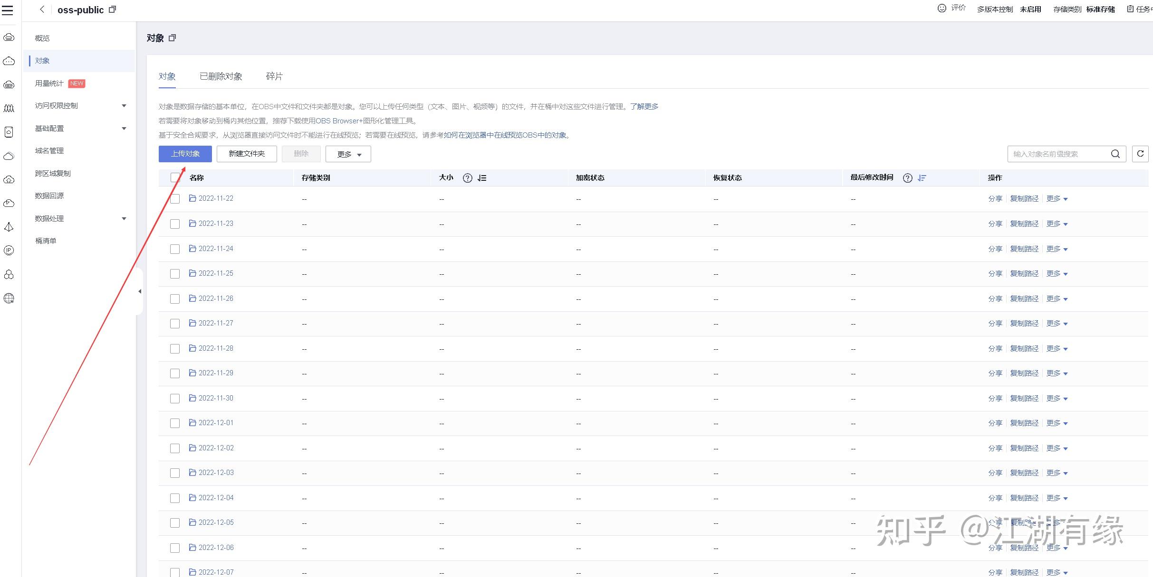The height and width of the screenshot is (577, 1153).
Task: Select checkbox for folder 2022-12-01
Action: click(x=175, y=423)
